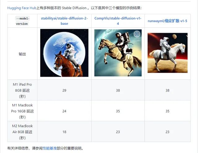View astronaut on rearing tan horse image
This screenshot has width=198, height=153.
pos(118,53)
